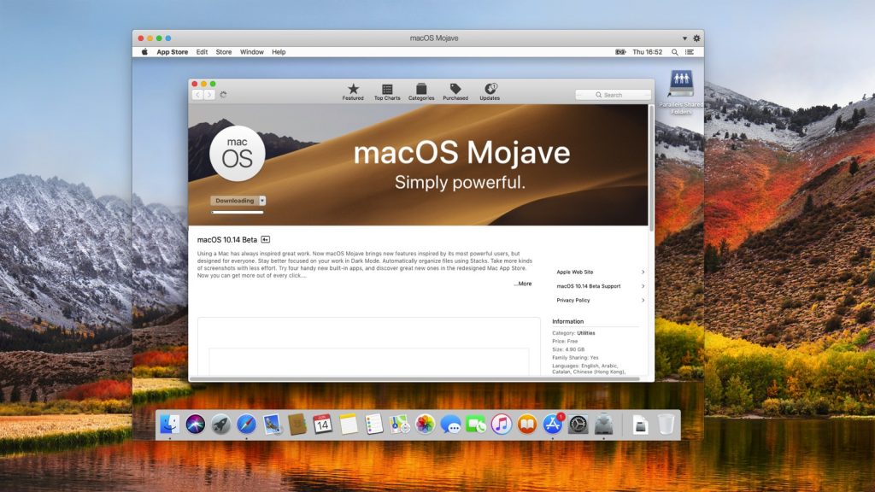Open Finder from the Dock
875x492 pixels.
(170, 425)
